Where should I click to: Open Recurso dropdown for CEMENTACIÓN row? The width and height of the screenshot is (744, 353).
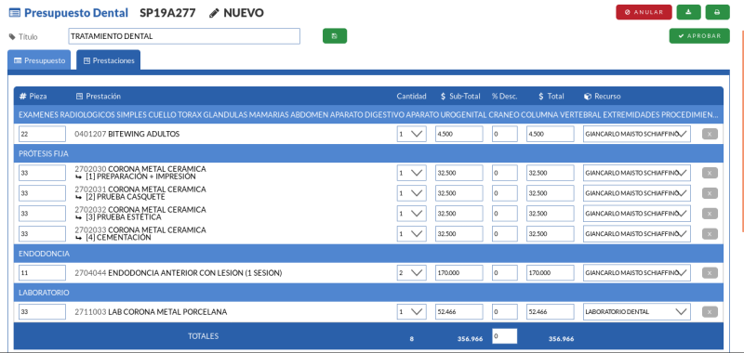tap(637, 234)
